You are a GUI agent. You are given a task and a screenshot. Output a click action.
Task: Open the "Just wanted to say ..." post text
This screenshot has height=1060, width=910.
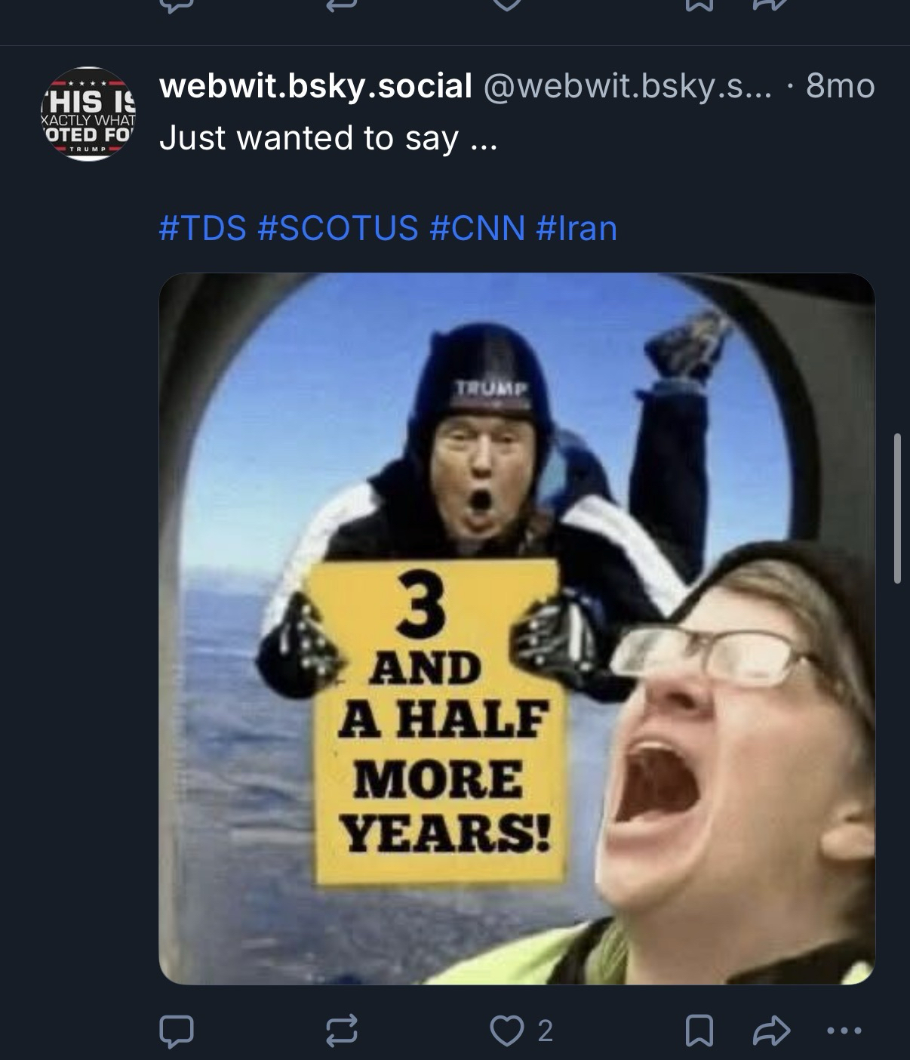tap(328, 138)
